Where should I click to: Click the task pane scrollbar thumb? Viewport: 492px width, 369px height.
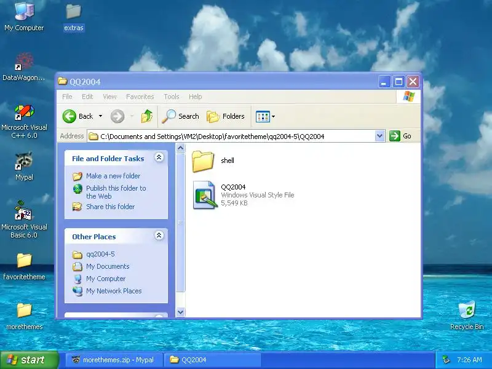click(180, 223)
